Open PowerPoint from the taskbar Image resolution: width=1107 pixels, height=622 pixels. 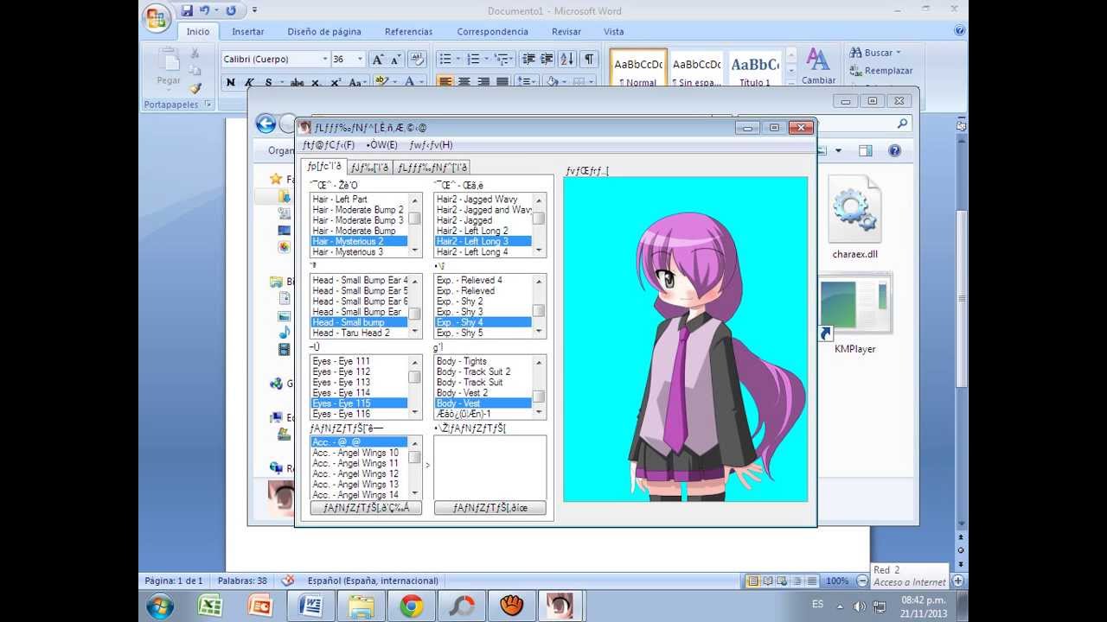pos(260,606)
